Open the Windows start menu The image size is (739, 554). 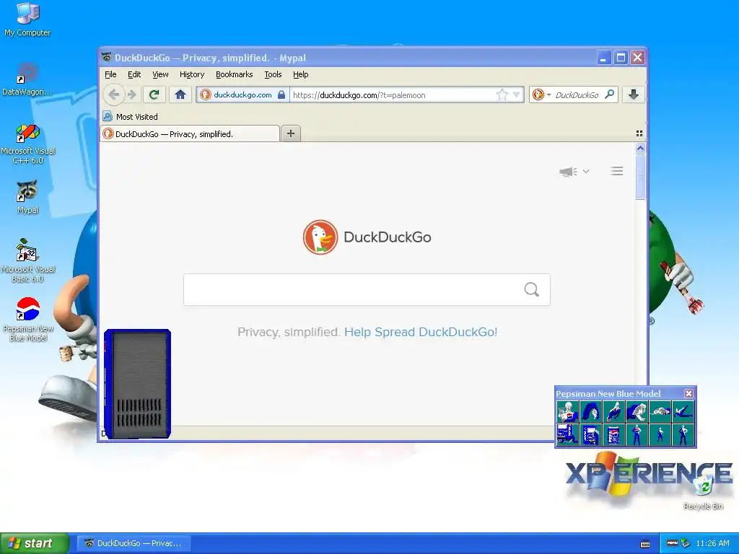coord(34,543)
